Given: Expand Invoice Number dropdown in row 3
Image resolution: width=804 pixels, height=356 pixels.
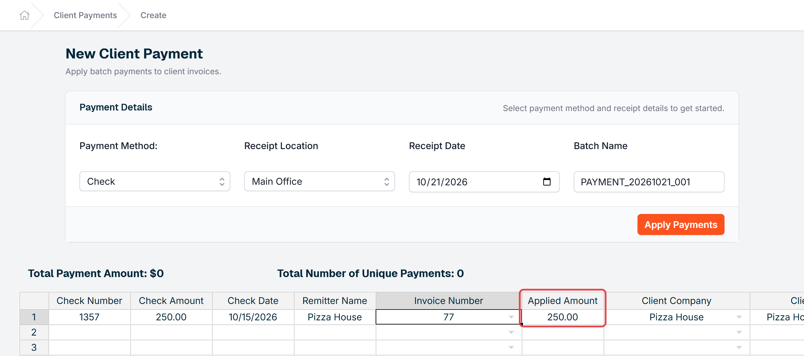Looking at the screenshot, I should tap(511, 347).
